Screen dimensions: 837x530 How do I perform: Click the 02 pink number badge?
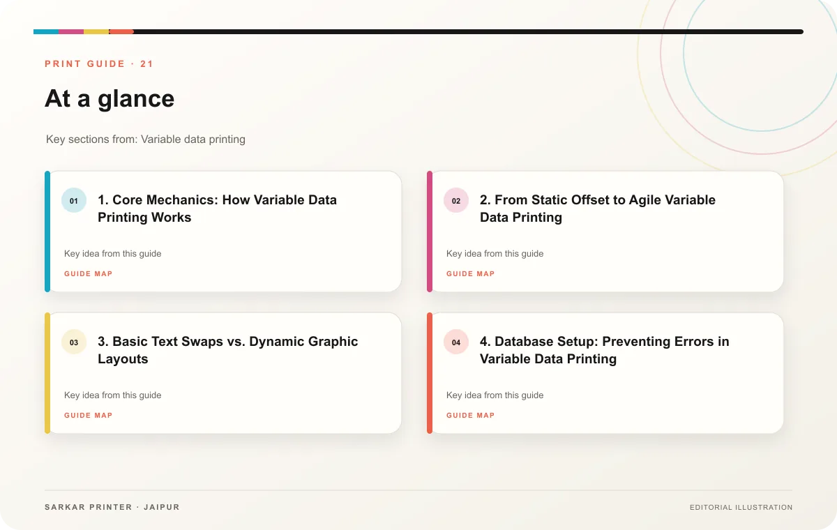click(x=456, y=201)
